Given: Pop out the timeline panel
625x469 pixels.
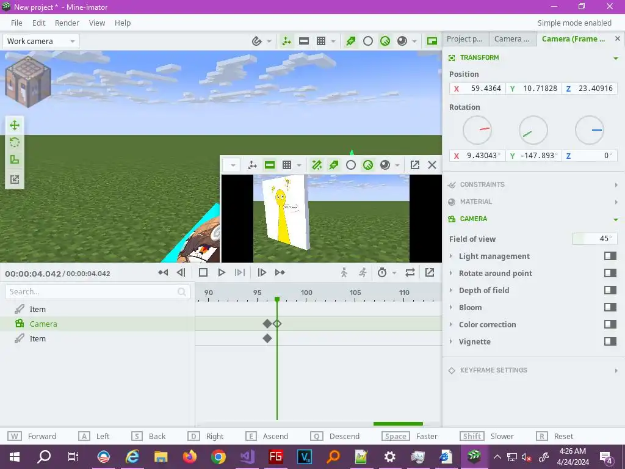Looking at the screenshot, I should 430,272.
